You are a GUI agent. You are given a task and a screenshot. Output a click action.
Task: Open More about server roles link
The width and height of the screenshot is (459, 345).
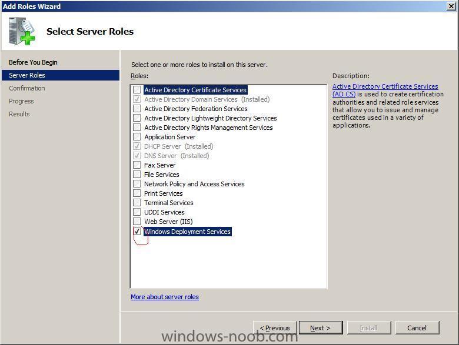pyautogui.click(x=165, y=297)
